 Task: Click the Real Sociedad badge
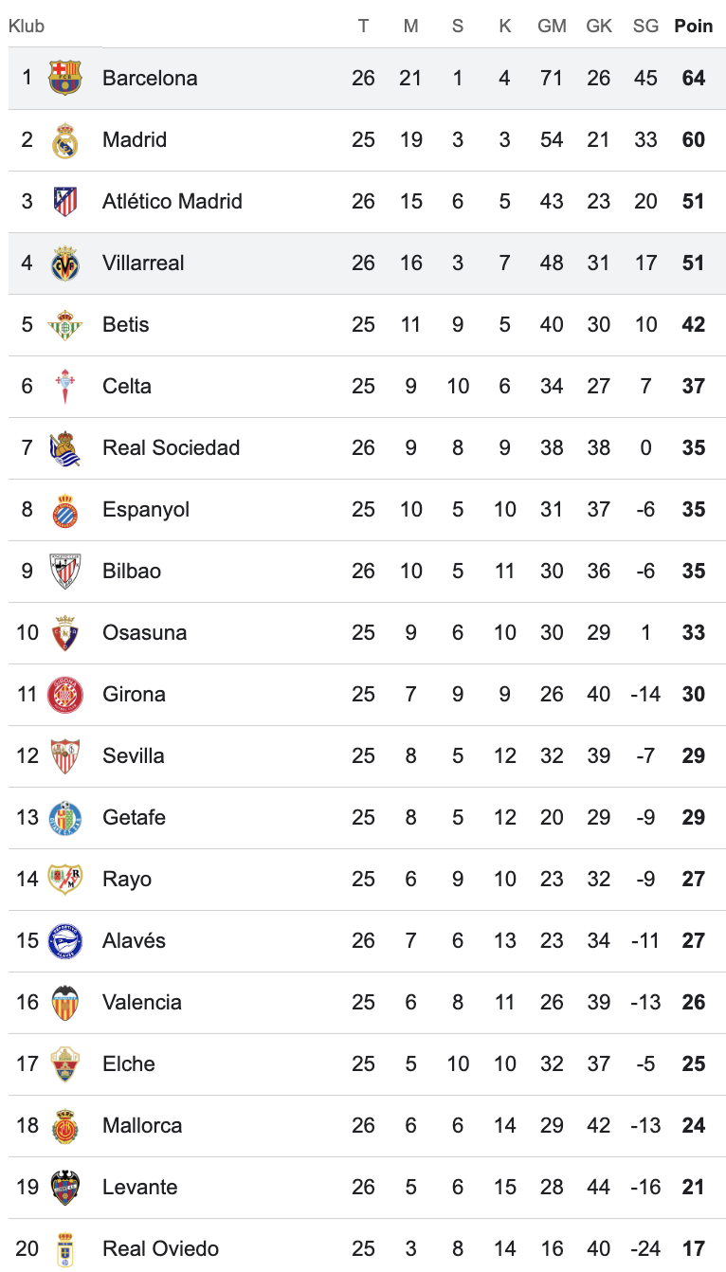click(x=65, y=447)
